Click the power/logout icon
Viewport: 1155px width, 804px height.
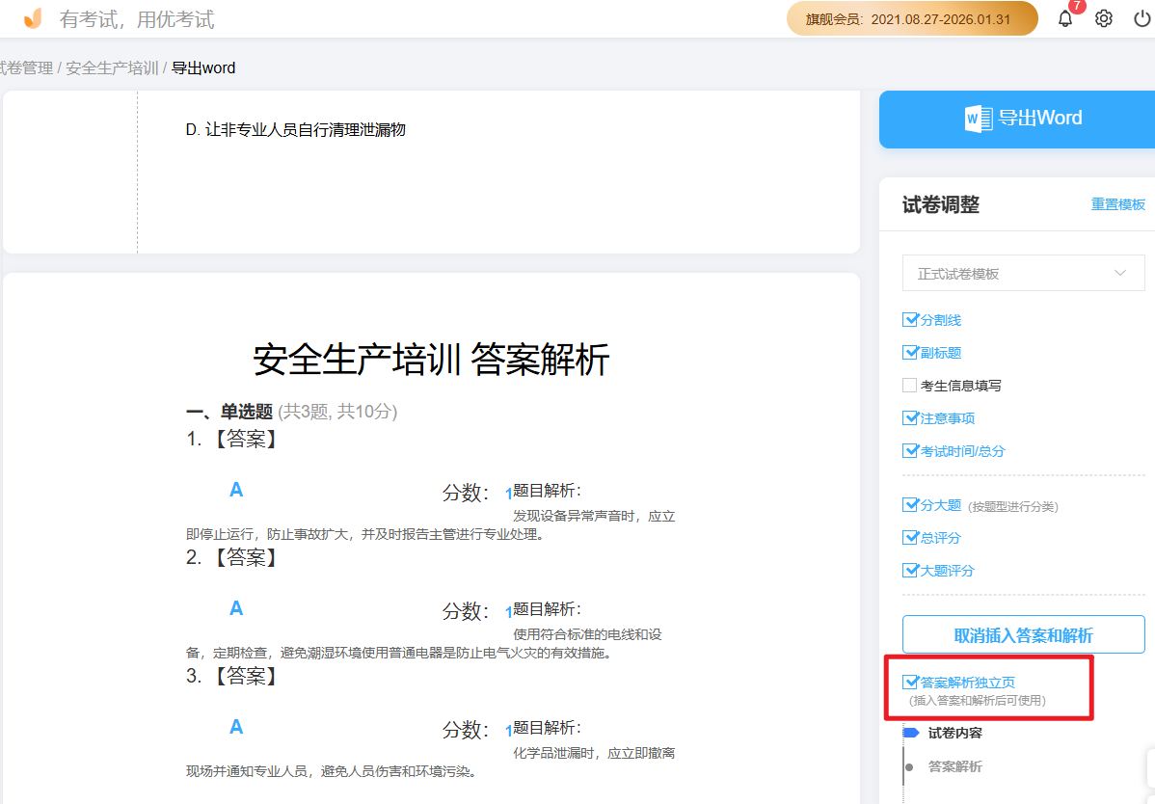tap(1141, 17)
